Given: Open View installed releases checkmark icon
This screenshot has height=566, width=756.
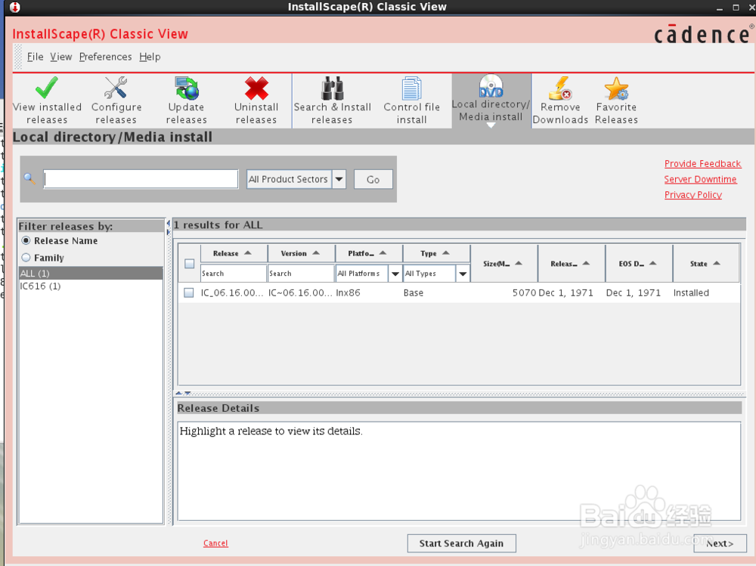Looking at the screenshot, I should 47,88.
